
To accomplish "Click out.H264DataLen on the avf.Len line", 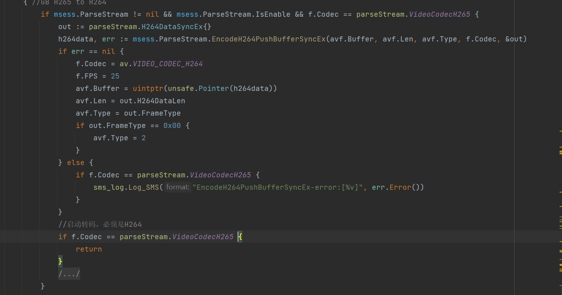I will click(152, 101).
